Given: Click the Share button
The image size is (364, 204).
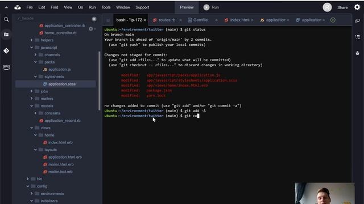Looking at the screenshot, I should 342,7.
